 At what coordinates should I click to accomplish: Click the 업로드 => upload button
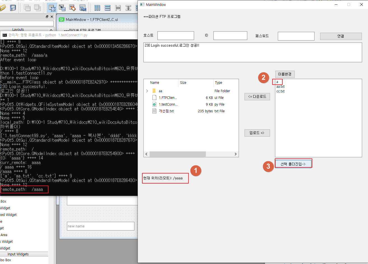(257, 133)
